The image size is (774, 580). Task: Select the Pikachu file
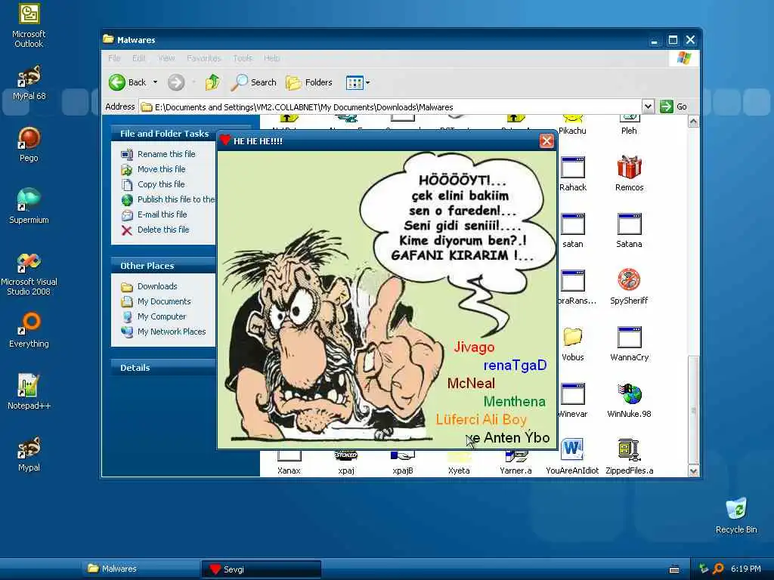(573, 125)
